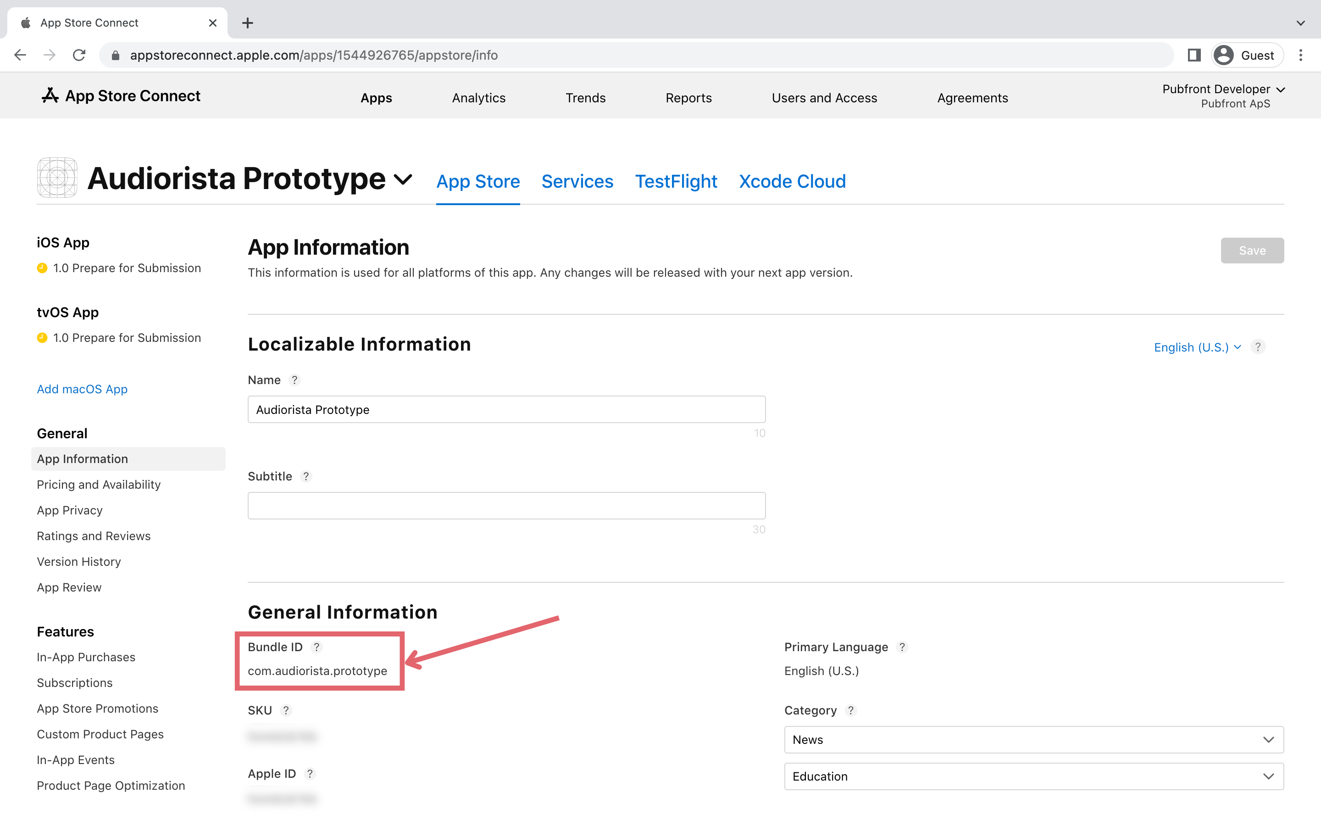
Task: Select App Information in sidebar
Action: pos(128,459)
